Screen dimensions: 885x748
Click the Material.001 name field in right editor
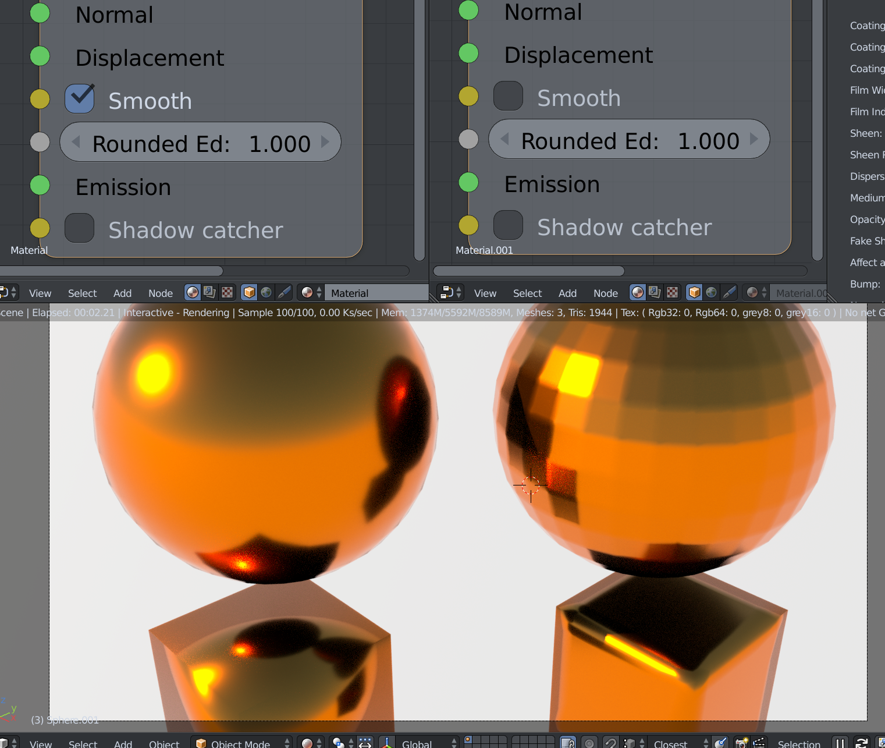(x=798, y=293)
